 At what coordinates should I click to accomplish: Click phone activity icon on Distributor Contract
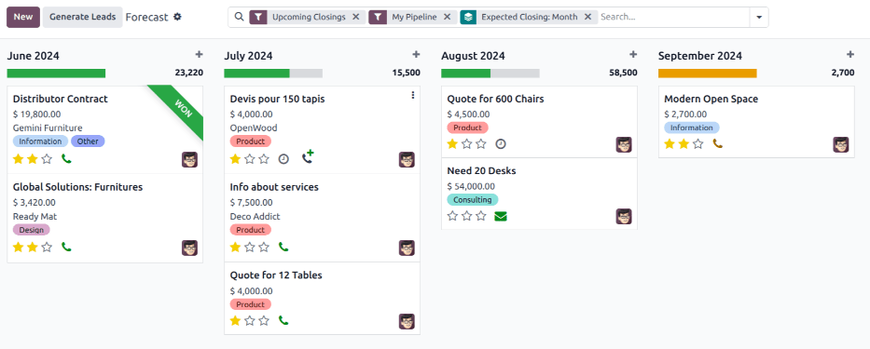coord(66,159)
